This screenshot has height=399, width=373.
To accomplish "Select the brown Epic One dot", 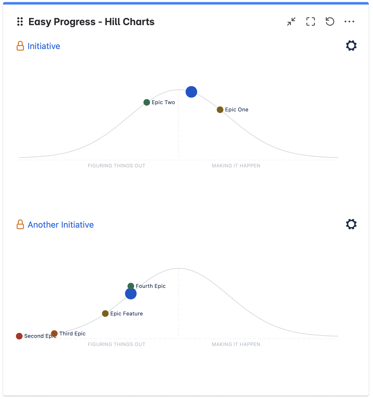I will click(x=220, y=110).
